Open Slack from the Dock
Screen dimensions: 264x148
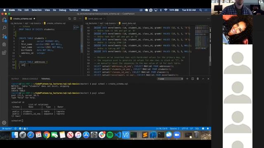click(x=102, y=135)
